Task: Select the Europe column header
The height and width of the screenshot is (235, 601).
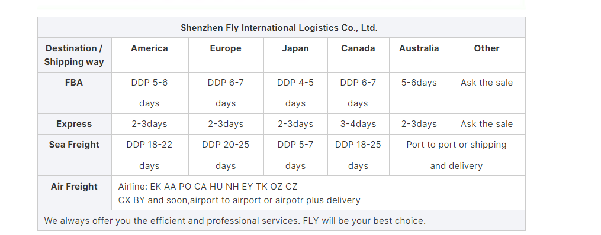Action: tap(226, 48)
